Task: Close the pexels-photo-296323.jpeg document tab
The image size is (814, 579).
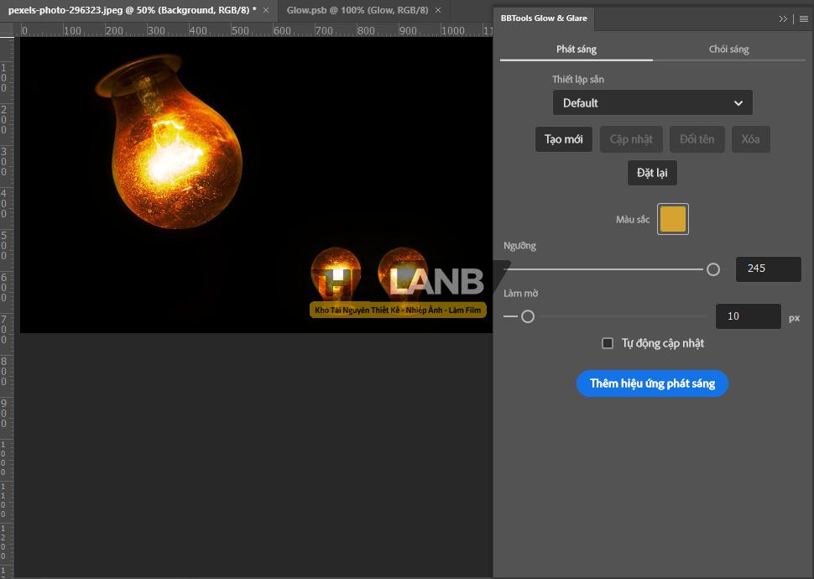Action: 266,10
